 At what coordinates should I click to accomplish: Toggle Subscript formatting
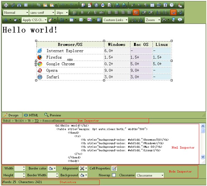coord(139,5)
